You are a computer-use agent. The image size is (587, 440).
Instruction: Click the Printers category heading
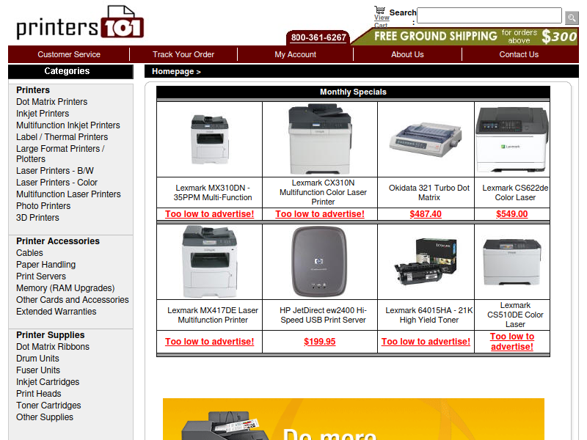click(33, 90)
